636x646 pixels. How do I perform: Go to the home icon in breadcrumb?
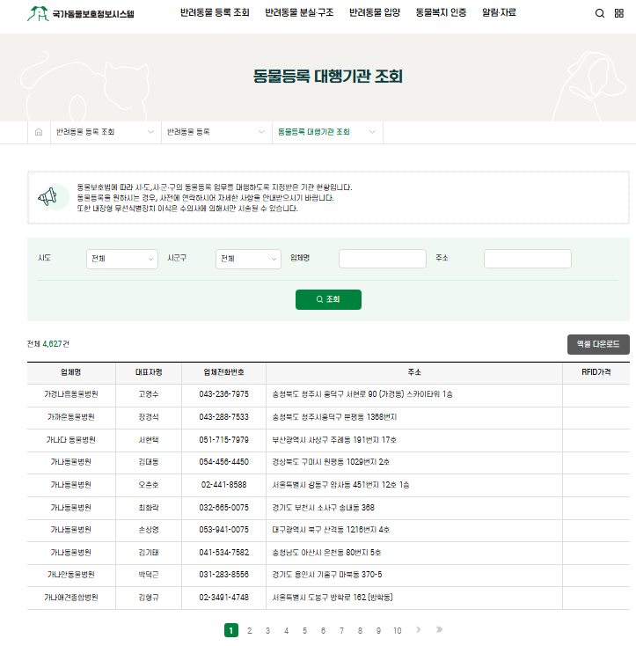coord(39,132)
